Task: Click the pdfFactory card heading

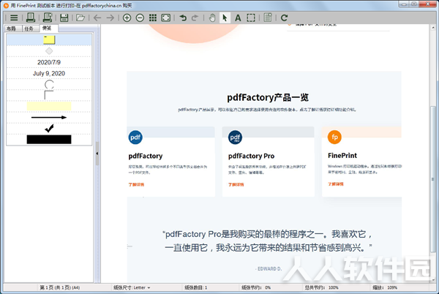Action: pyautogui.click(x=146, y=156)
